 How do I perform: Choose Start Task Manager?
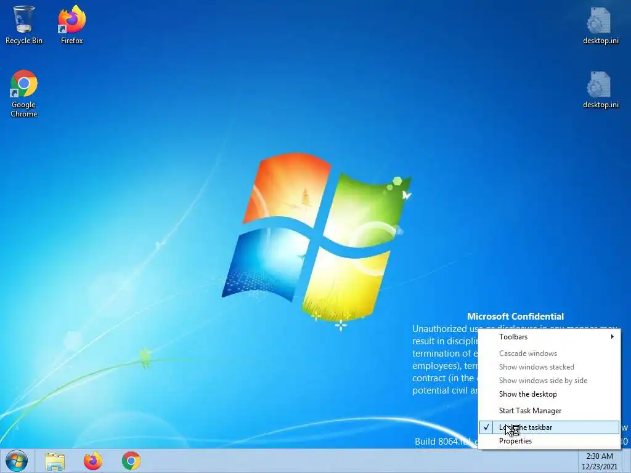tap(549, 411)
